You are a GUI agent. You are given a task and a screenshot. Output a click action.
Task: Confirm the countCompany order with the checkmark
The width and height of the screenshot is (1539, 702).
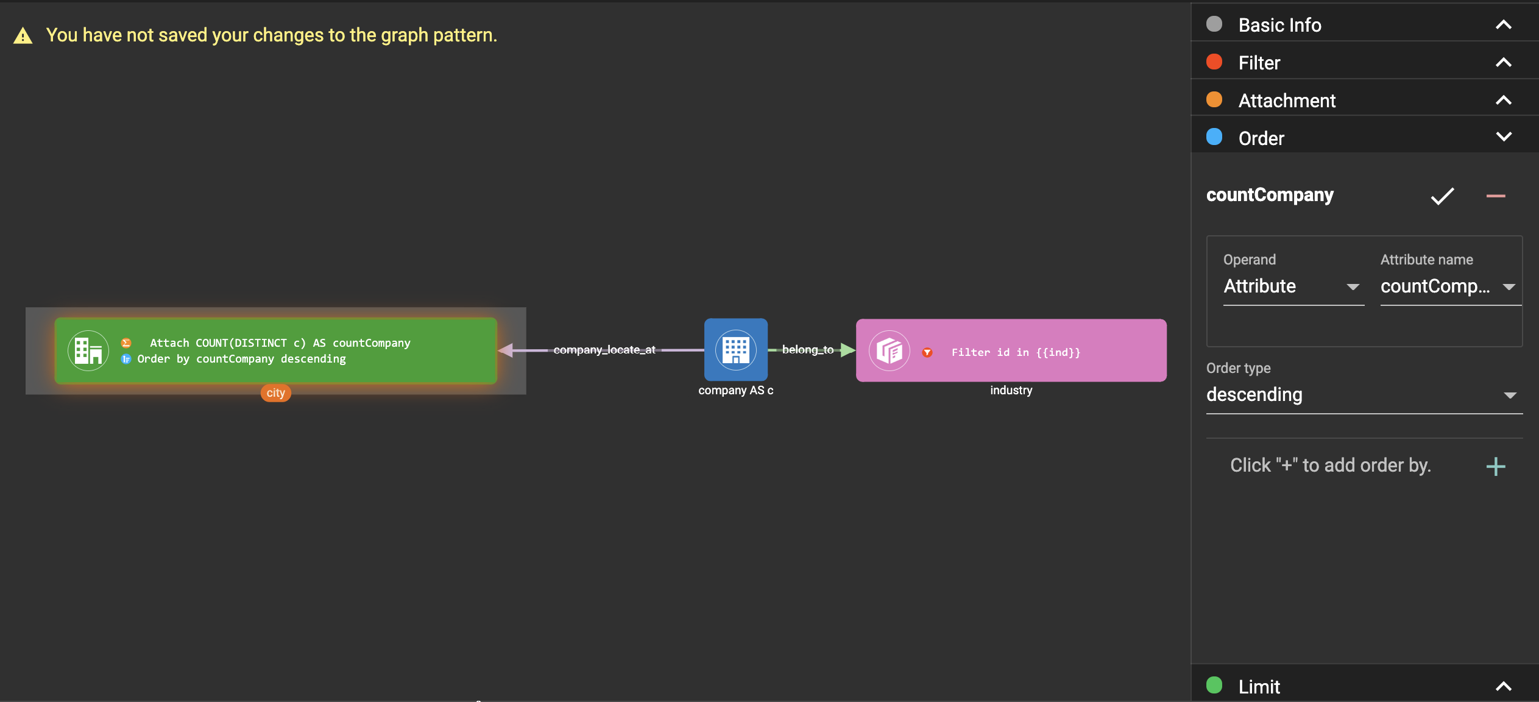[1442, 196]
